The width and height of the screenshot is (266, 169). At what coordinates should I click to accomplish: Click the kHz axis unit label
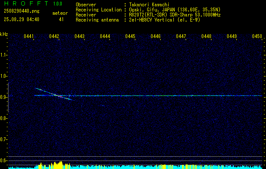pos(4,34)
